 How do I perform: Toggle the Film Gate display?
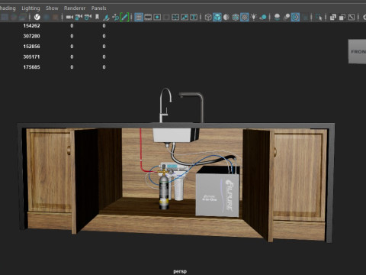coord(148,17)
